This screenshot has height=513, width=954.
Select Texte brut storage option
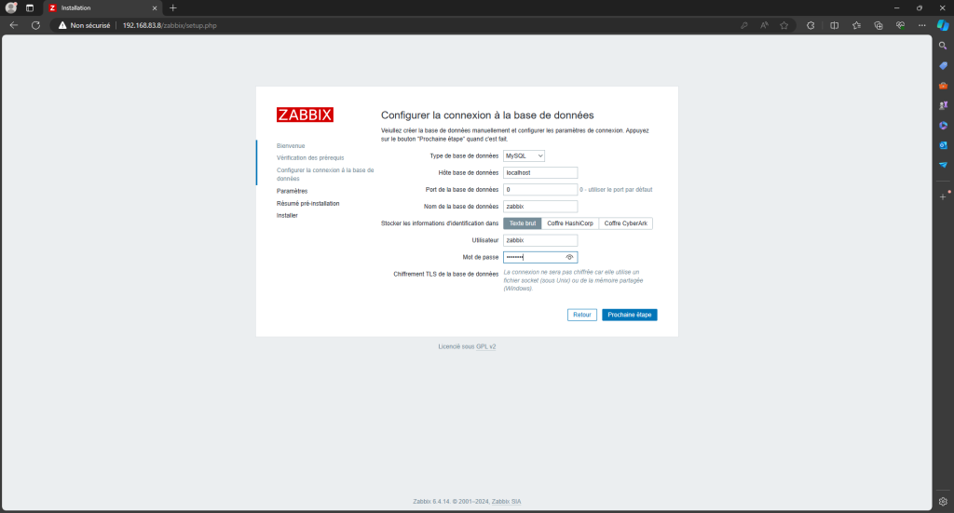coord(522,223)
